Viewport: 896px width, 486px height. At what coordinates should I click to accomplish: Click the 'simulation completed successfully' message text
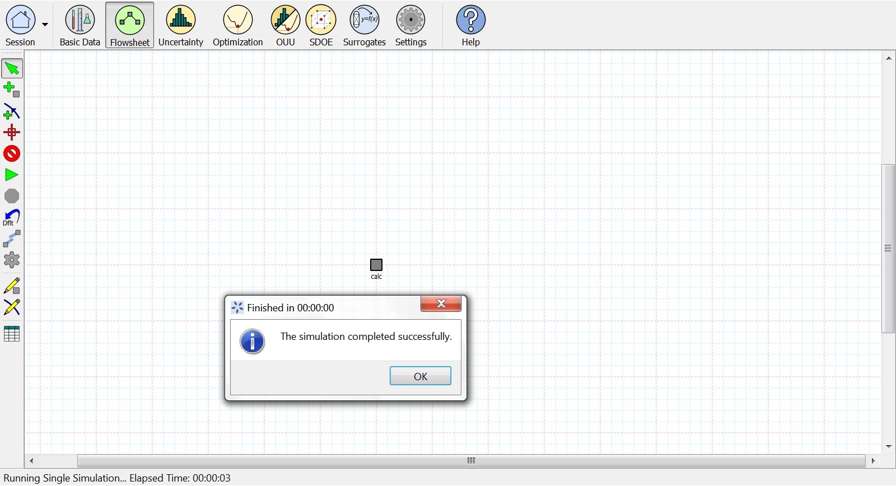point(366,337)
